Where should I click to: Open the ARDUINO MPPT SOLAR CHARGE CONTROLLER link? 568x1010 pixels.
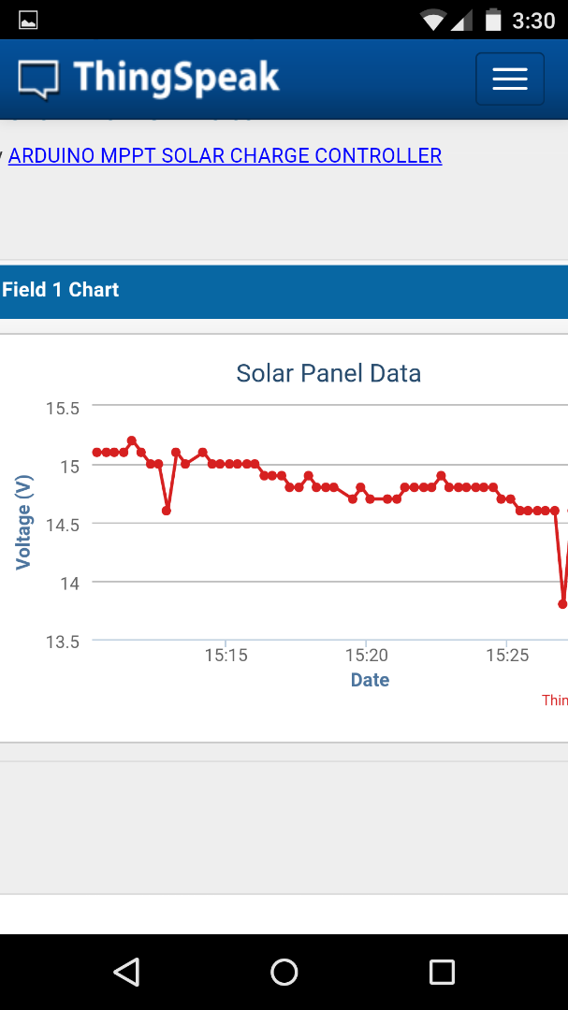(x=225, y=156)
